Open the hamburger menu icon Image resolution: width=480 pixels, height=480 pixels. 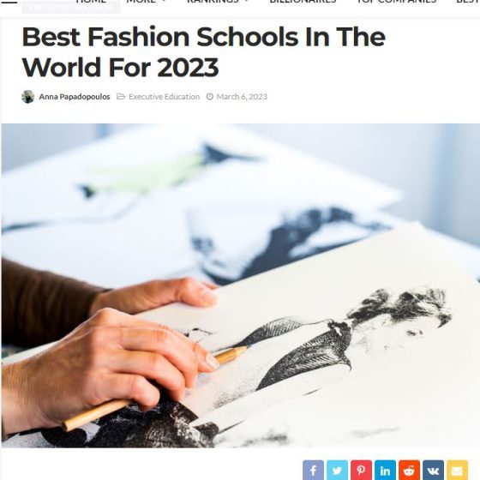coord(9,1)
